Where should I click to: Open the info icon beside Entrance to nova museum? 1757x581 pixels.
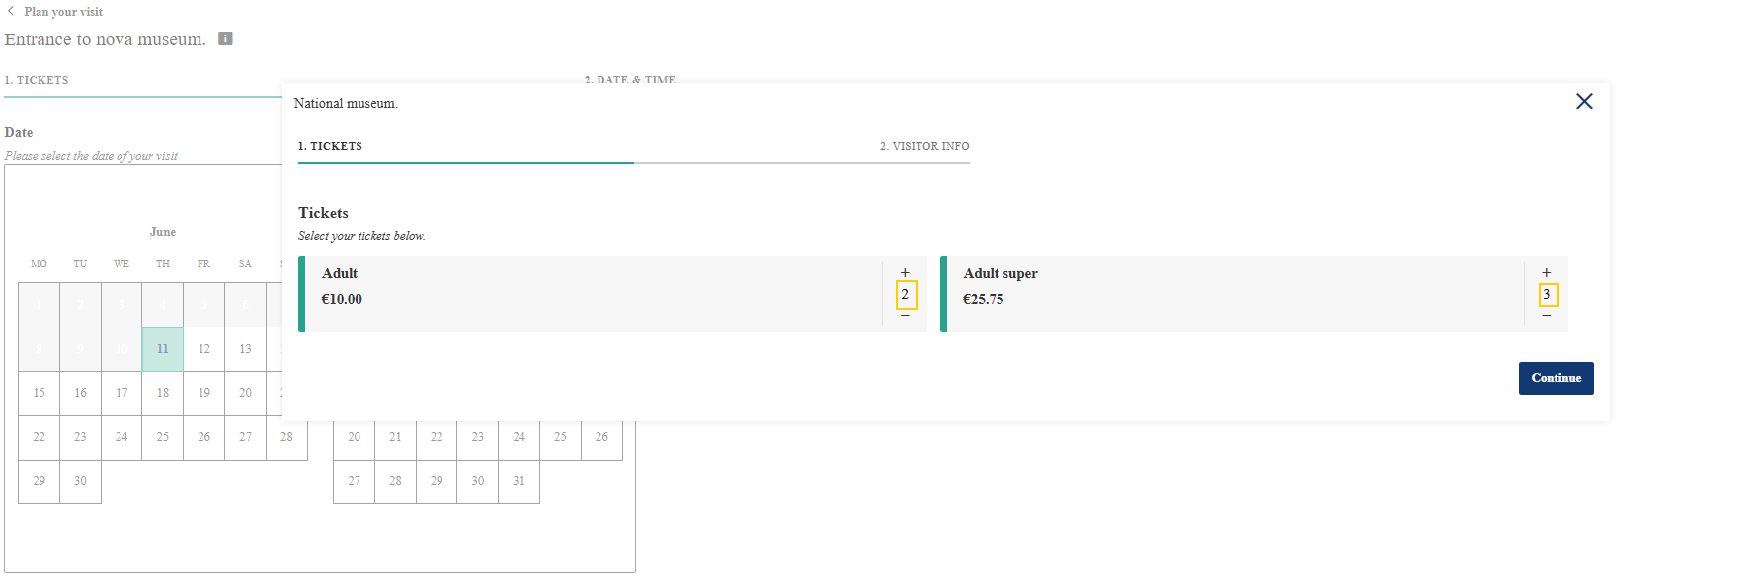(x=225, y=38)
